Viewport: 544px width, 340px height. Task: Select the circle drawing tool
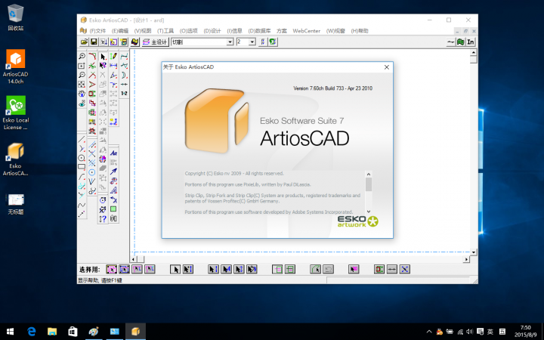point(82,158)
